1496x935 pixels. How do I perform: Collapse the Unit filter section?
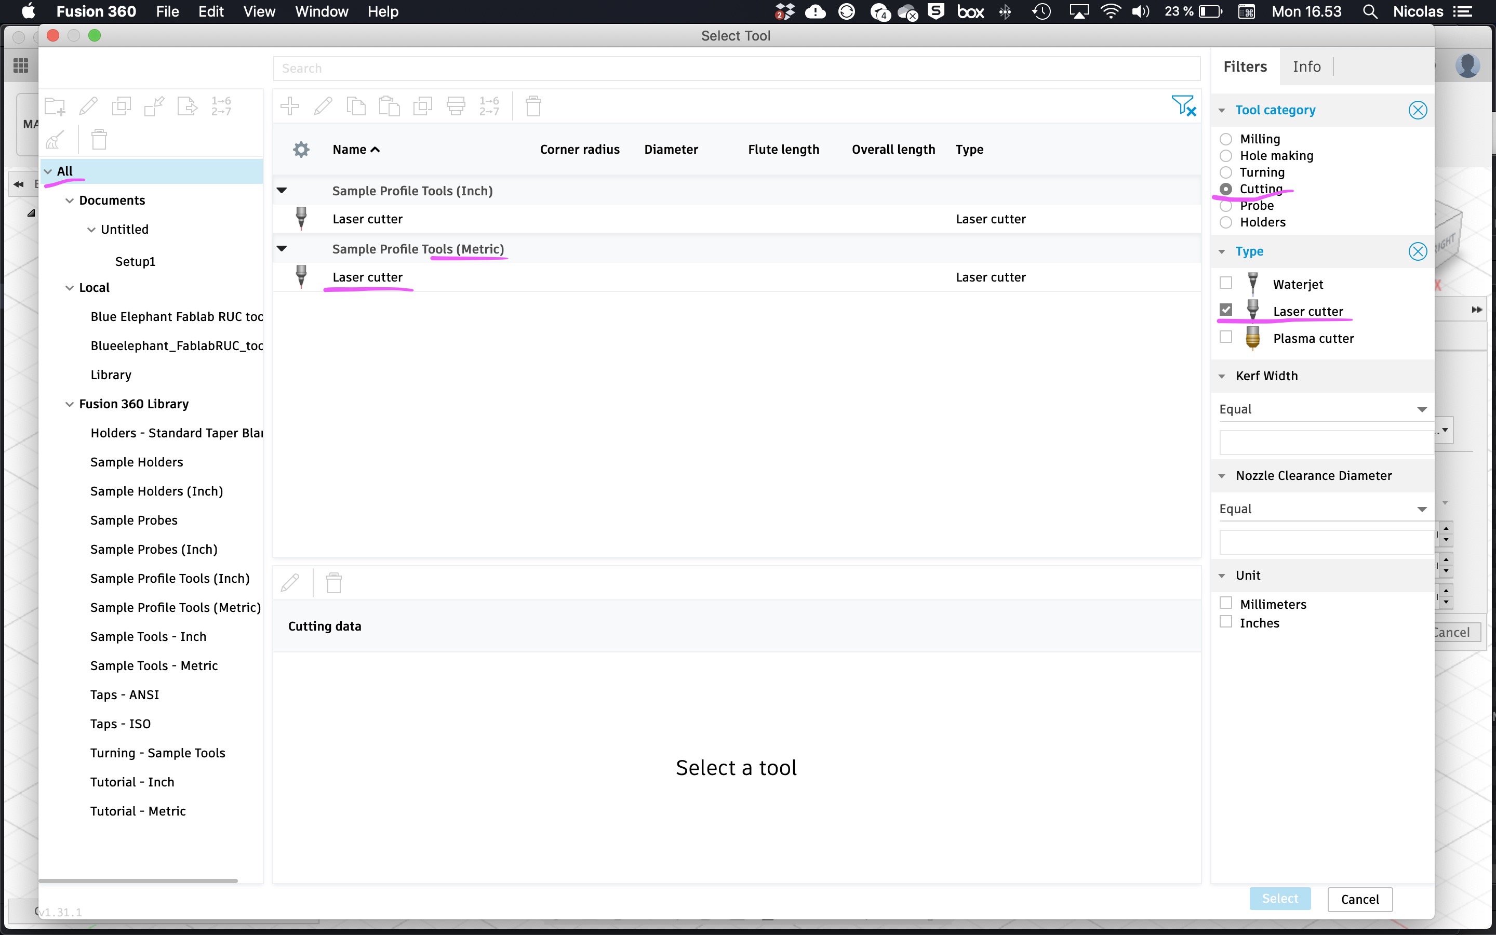click(1222, 576)
